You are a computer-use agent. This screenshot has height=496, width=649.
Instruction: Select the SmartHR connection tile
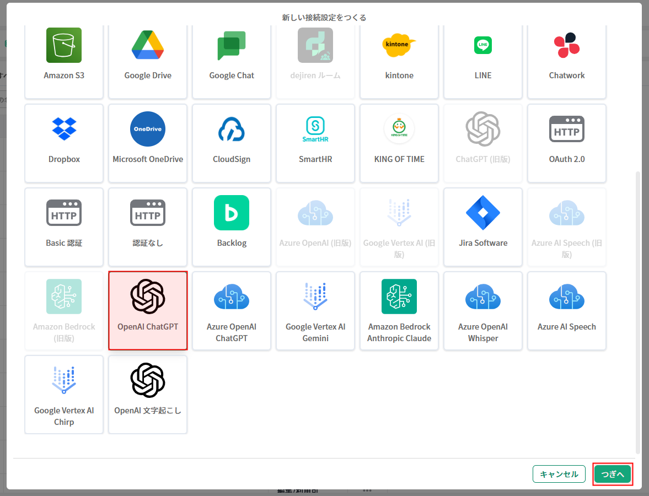315,143
